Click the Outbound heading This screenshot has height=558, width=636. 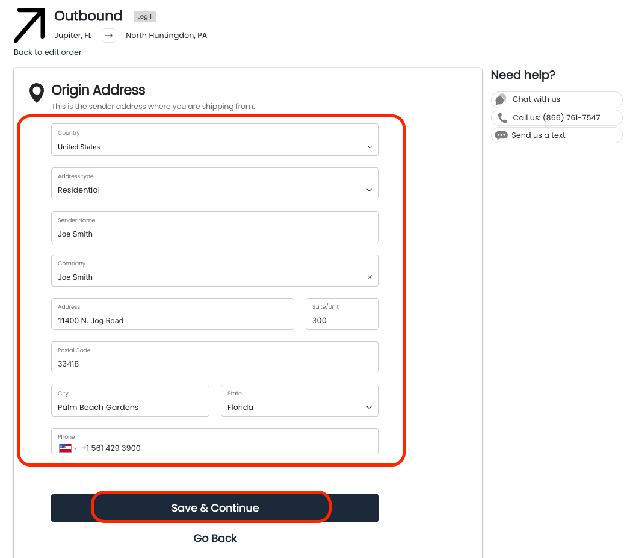pyautogui.click(x=88, y=16)
